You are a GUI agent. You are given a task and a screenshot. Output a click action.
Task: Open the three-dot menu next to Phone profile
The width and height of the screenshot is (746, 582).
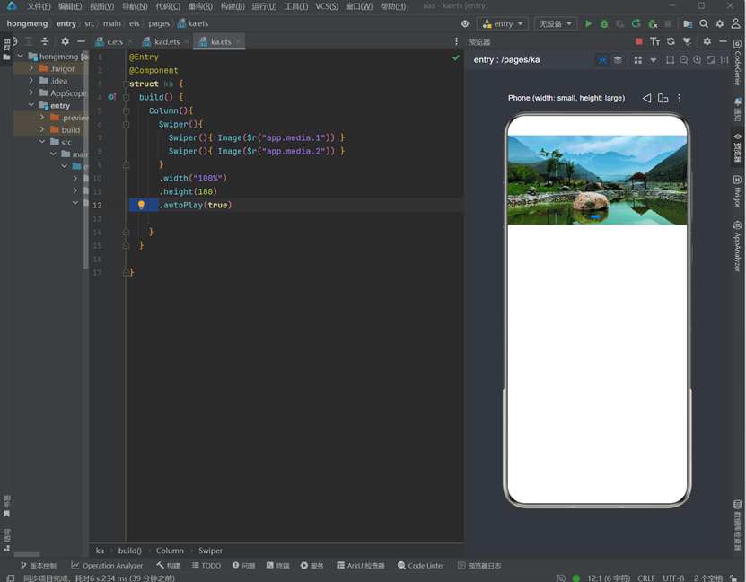coord(679,98)
